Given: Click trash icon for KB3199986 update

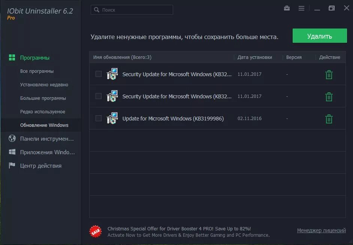Looking at the screenshot, I should pyautogui.click(x=329, y=119).
